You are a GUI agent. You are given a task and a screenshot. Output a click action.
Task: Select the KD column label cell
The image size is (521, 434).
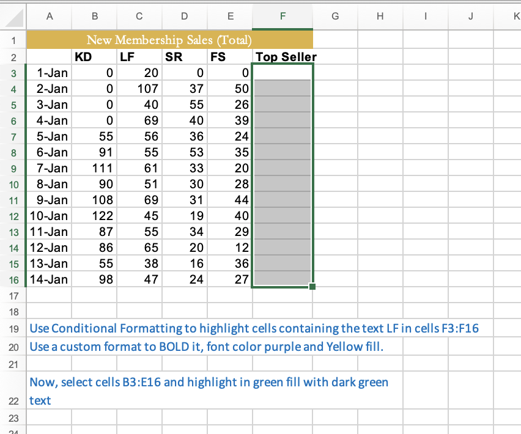(x=93, y=56)
